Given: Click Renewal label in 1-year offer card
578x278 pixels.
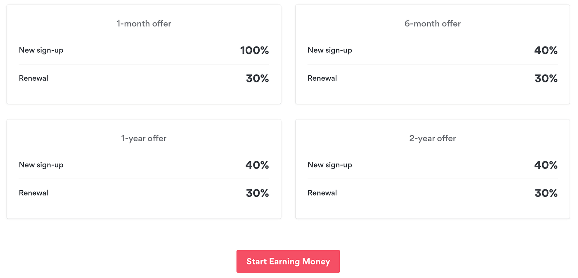Looking at the screenshot, I should pyautogui.click(x=33, y=193).
